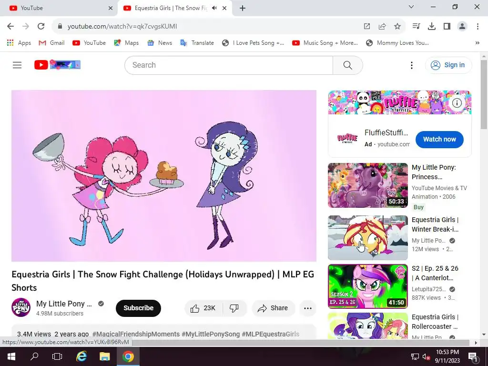The image size is (488, 366).
Task: Open Task View on the taskbar
Action: (x=57, y=356)
